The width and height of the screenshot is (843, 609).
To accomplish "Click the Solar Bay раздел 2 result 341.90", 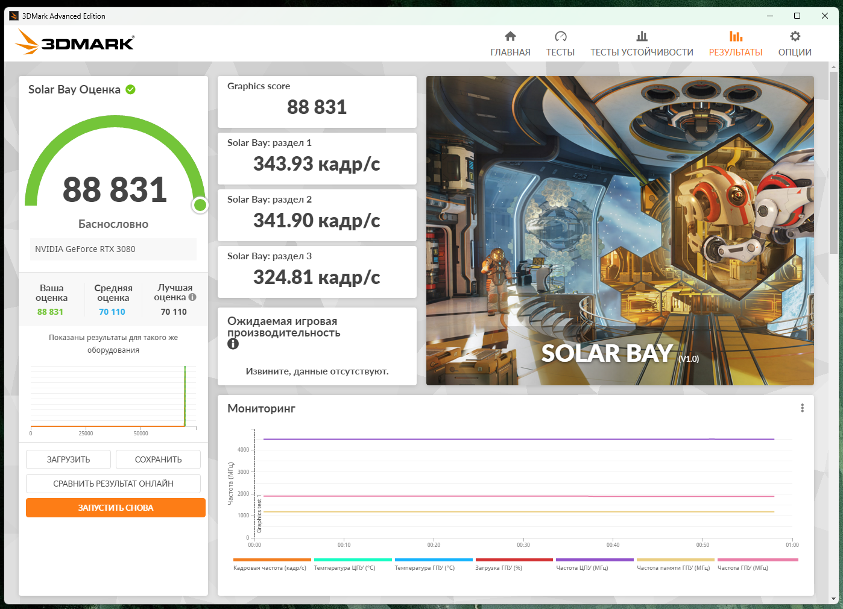I will [317, 221].
